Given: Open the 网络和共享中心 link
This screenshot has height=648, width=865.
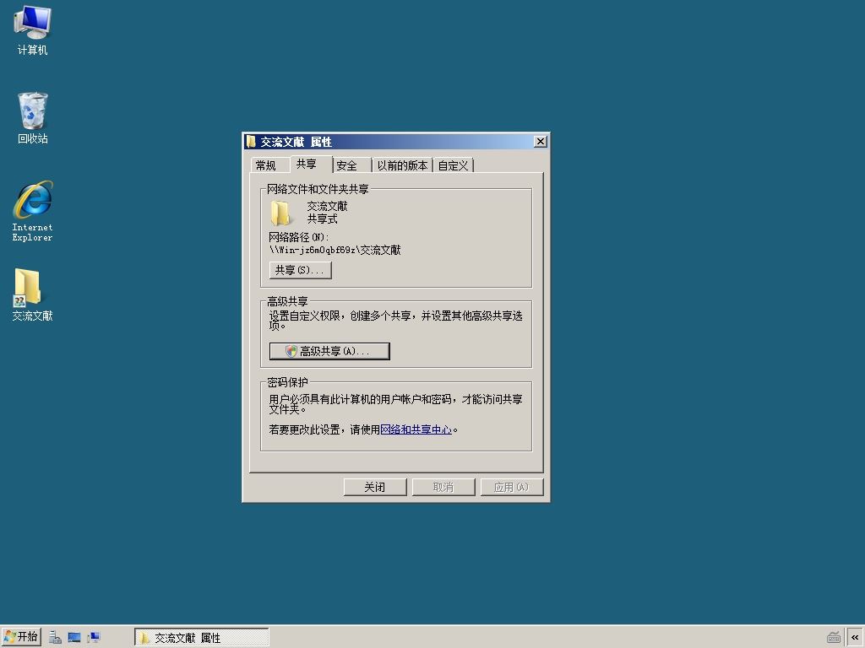Looking at the screenshot, I should 416,429.
